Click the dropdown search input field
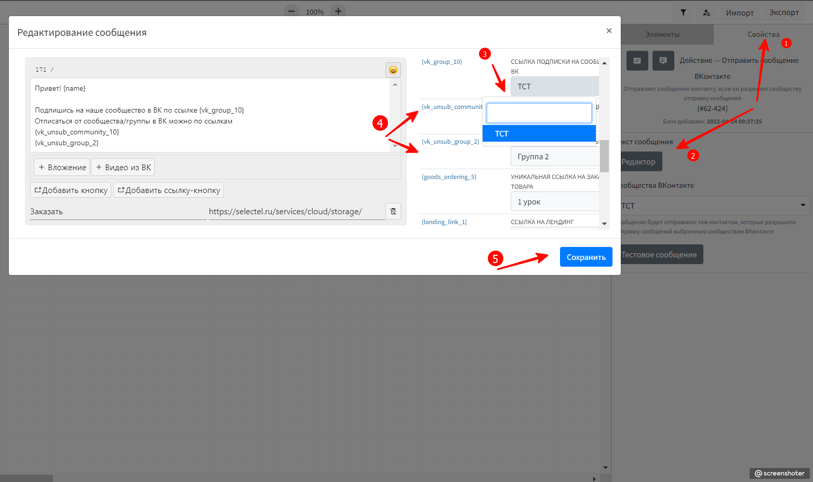 pyautogui.click(x=539, y=113)
